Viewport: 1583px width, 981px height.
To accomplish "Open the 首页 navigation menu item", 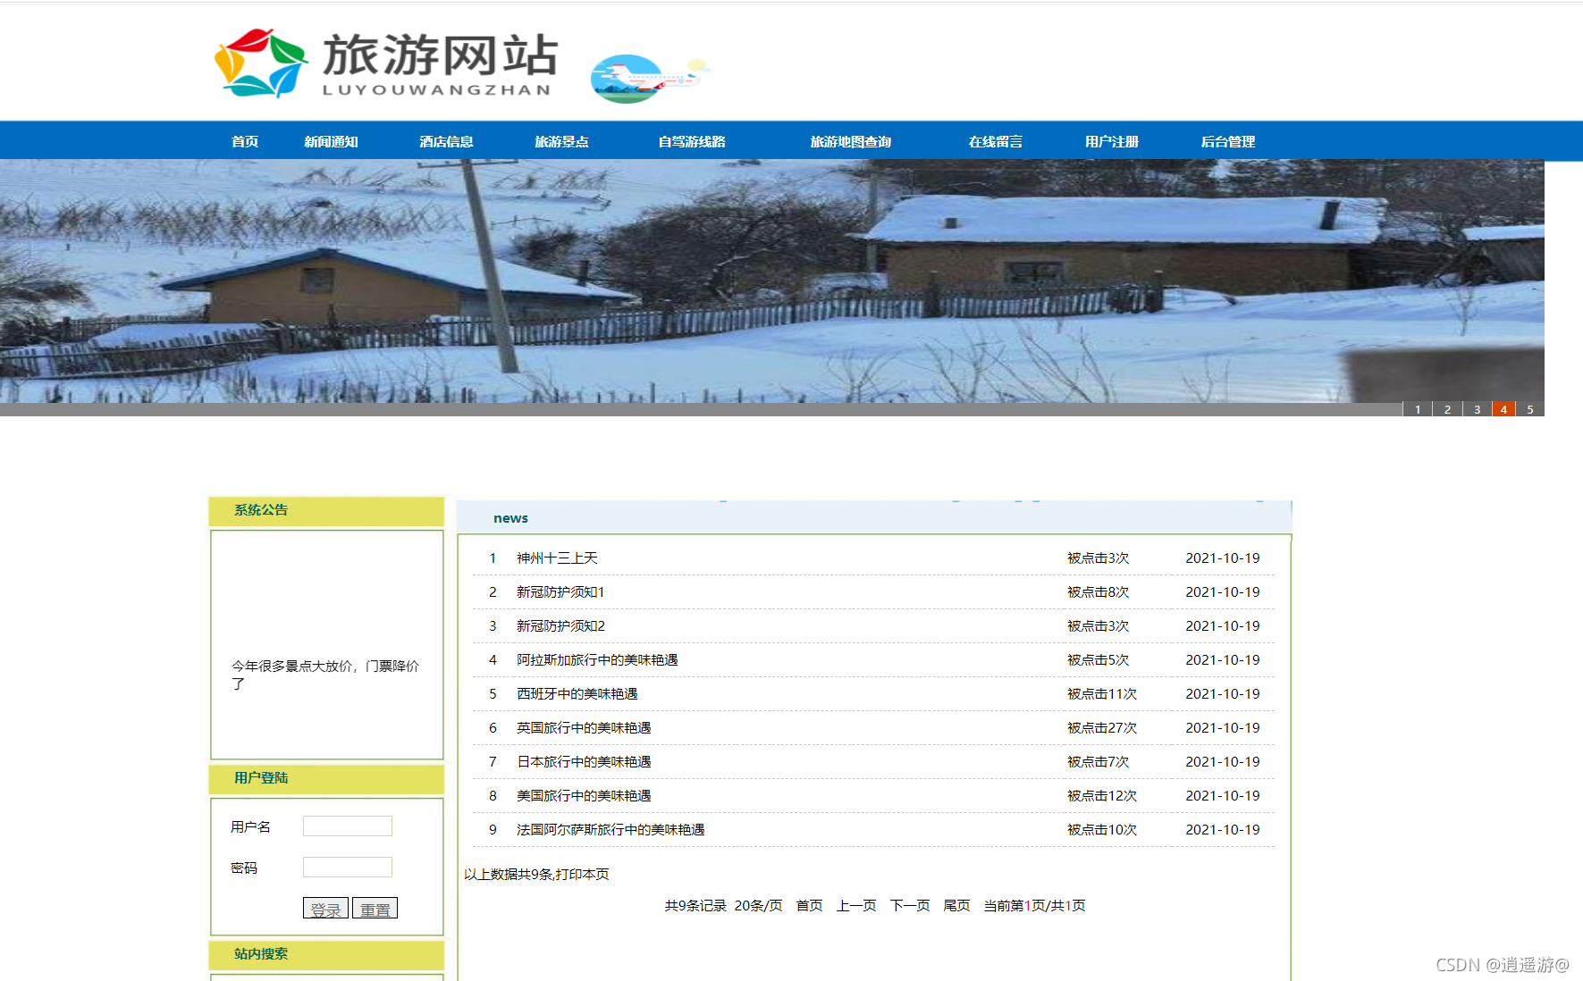I will pos(245,141).
